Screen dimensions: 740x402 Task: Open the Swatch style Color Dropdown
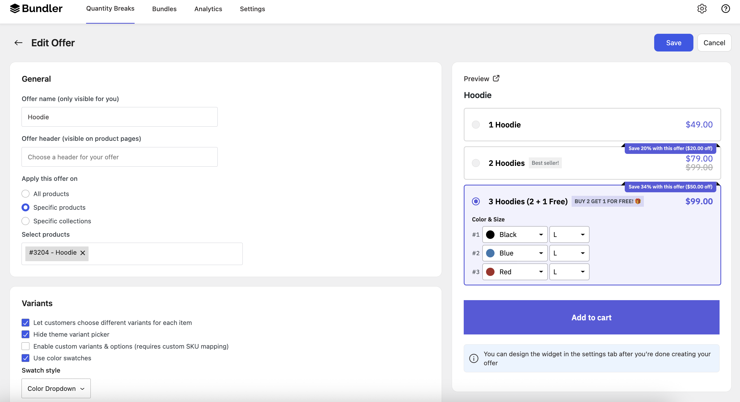tap(56, 388)
